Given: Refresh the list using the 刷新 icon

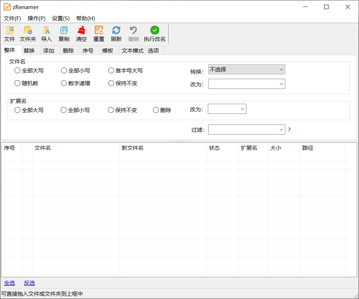Looking at the screenshot, I should (116, 34).
